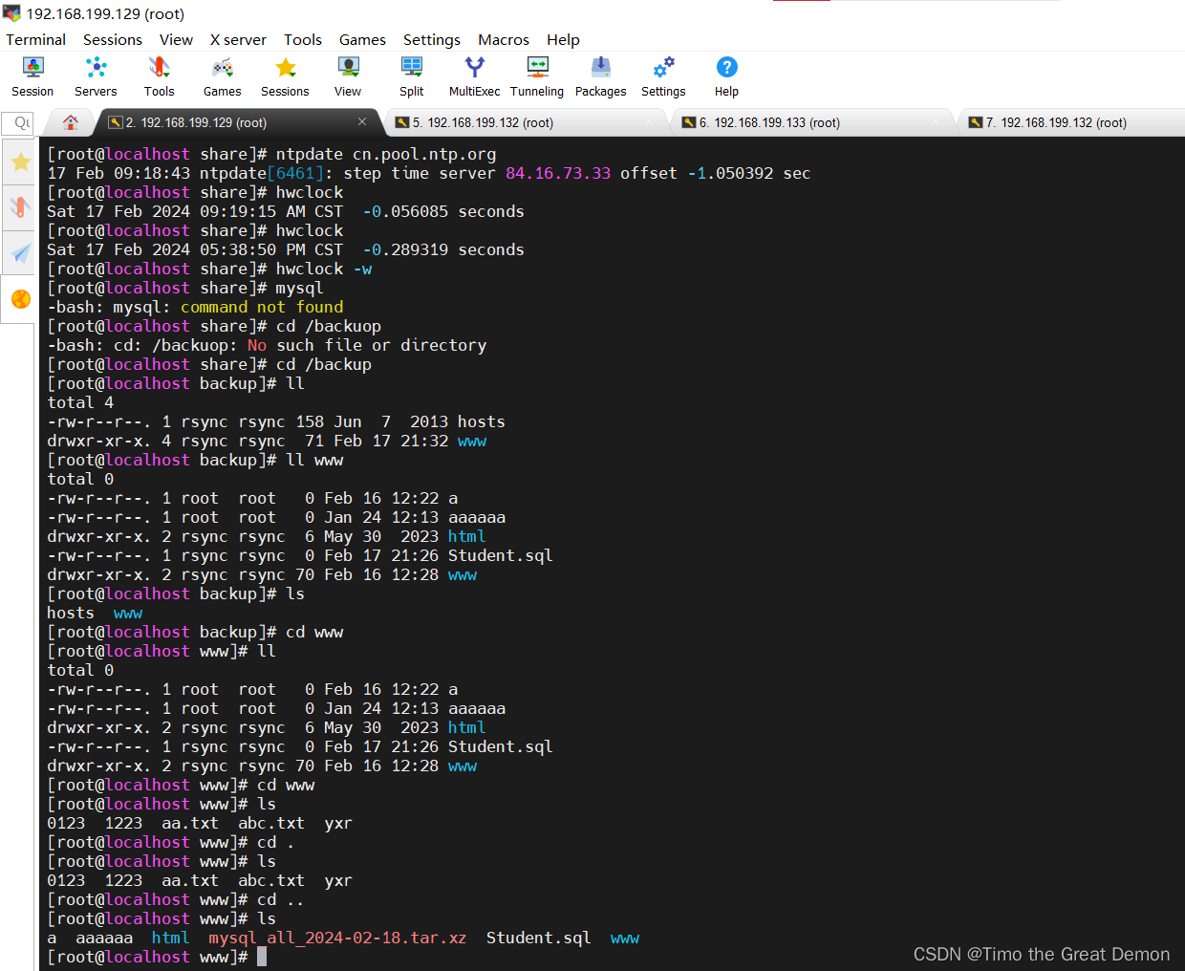
Task: Open the Tools sidebar icon
Action: (20, 207)
